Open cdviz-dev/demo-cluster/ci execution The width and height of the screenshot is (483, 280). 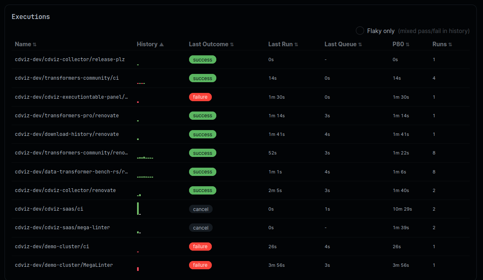click(x=52, y=247)
